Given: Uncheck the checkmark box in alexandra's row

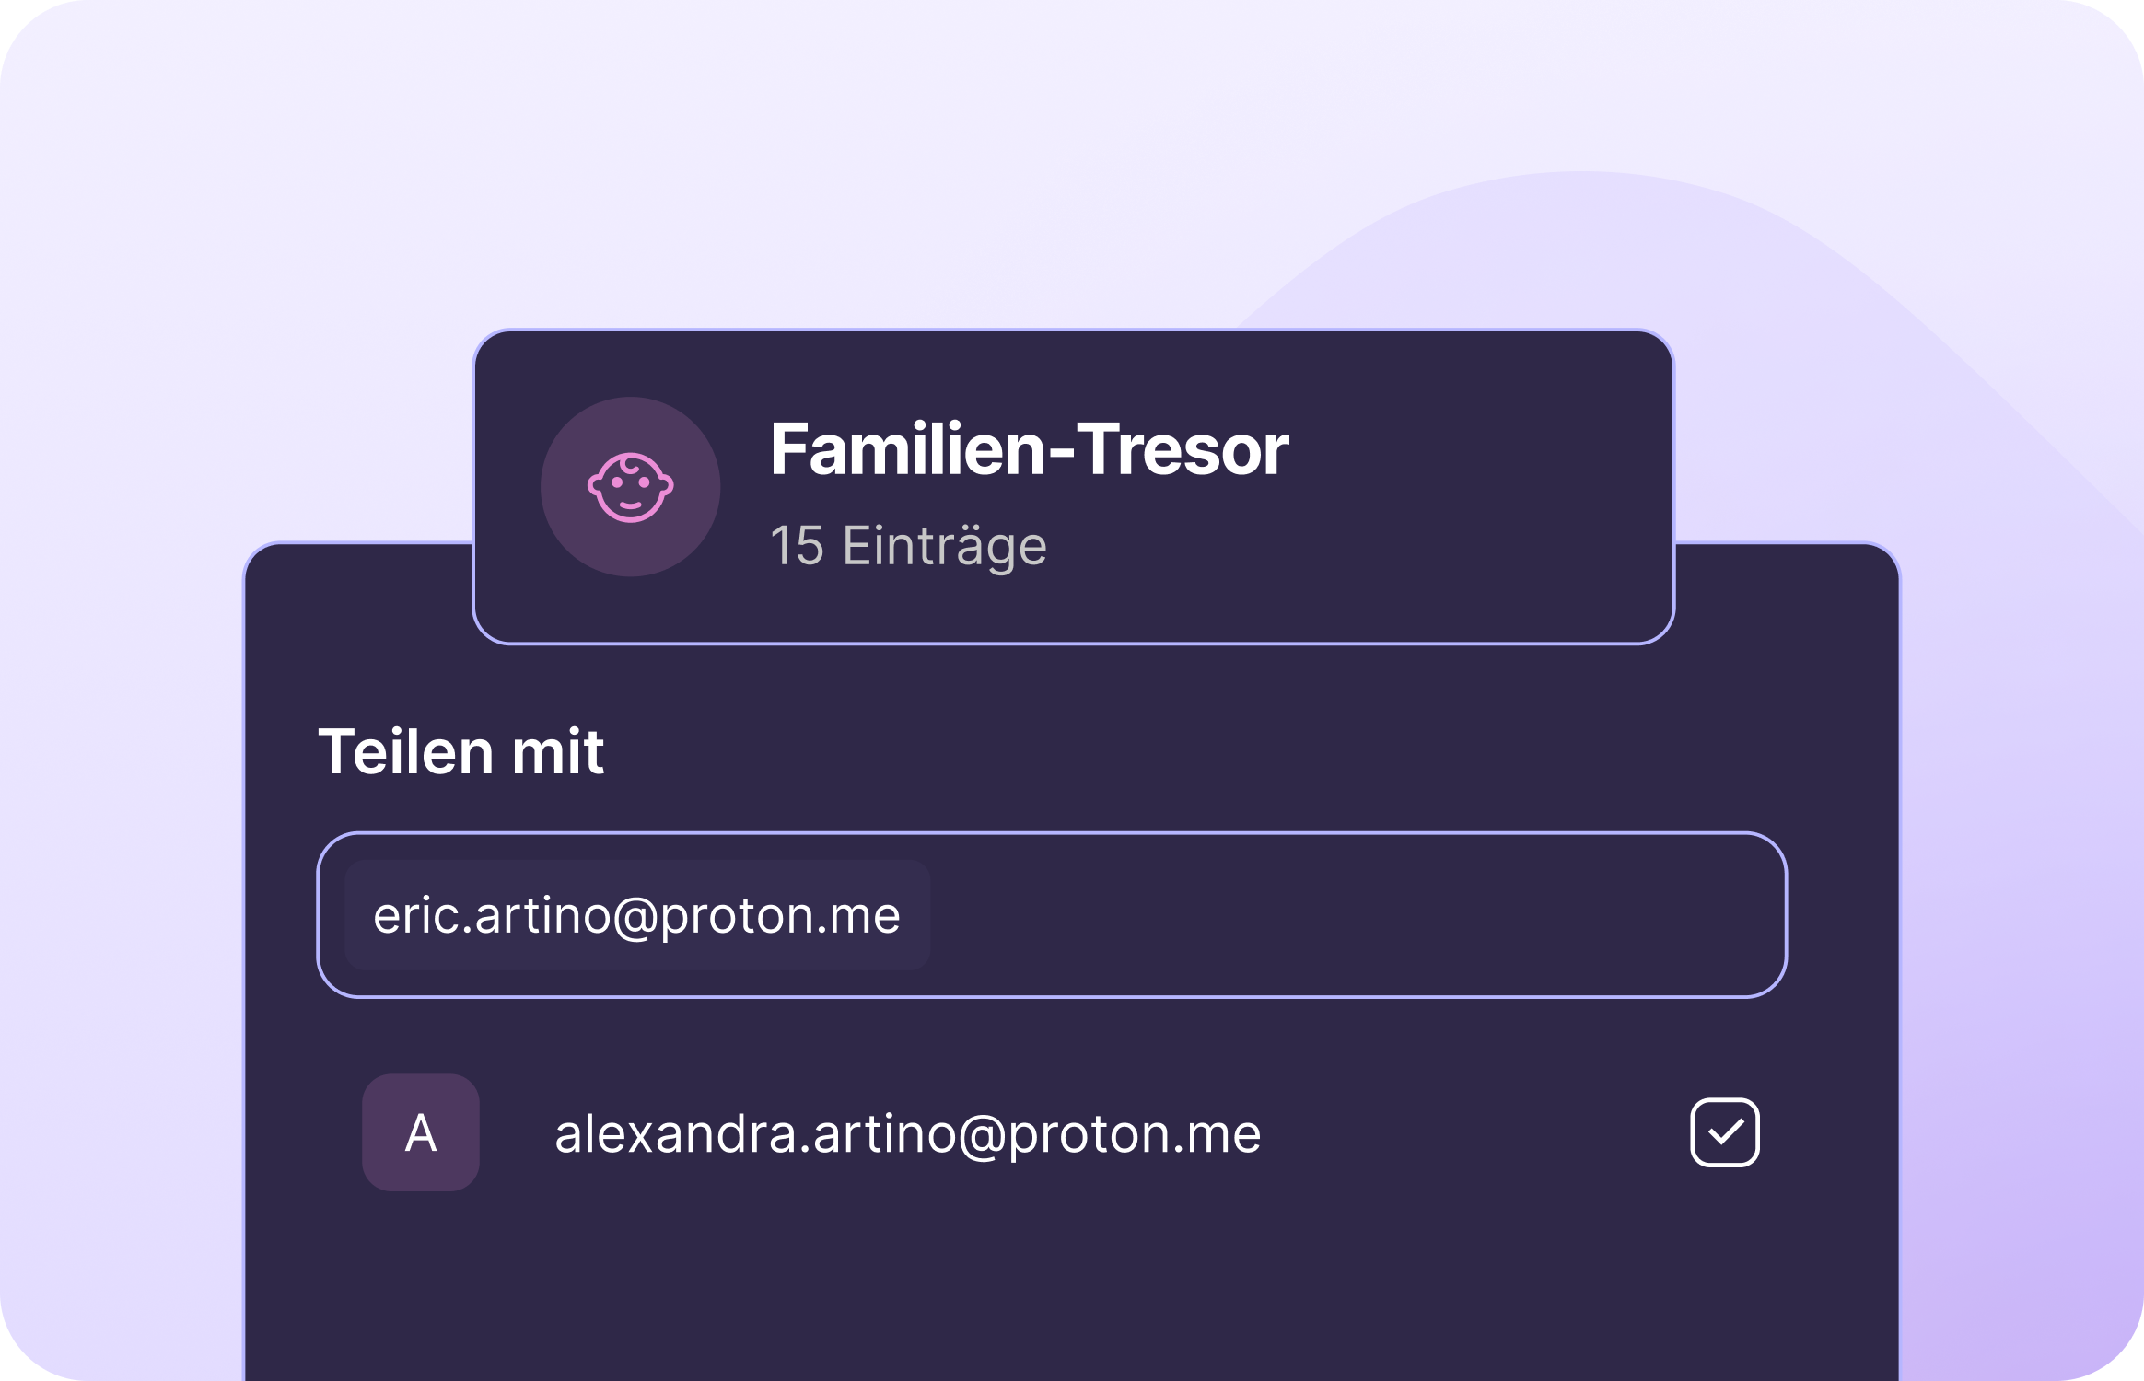Looking at the screenshot, I should (x=1724, y=1132).
